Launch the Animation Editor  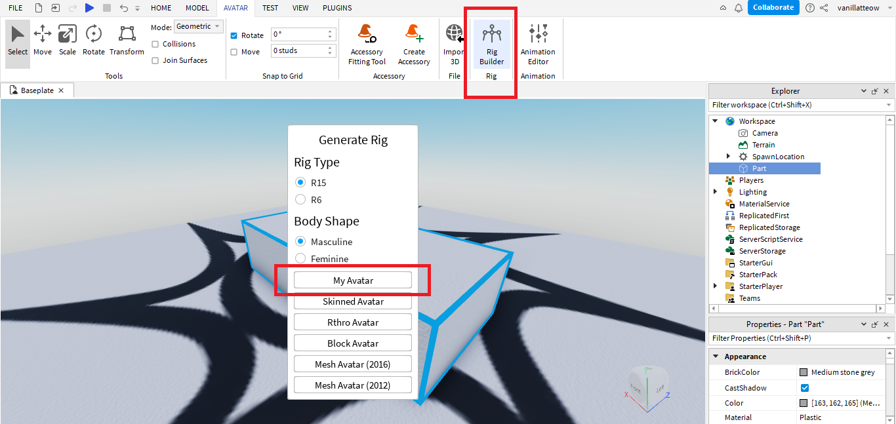(x=538, y=44)
